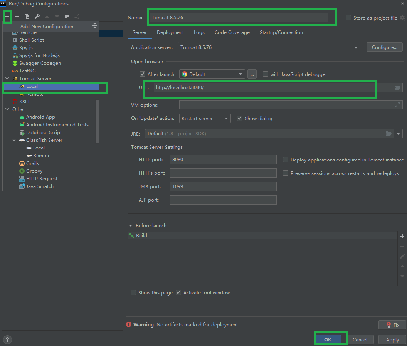This screenshot has height=346, width=407.
Task: Click the minus Remove Configuration icon
Action: [17, 17]
